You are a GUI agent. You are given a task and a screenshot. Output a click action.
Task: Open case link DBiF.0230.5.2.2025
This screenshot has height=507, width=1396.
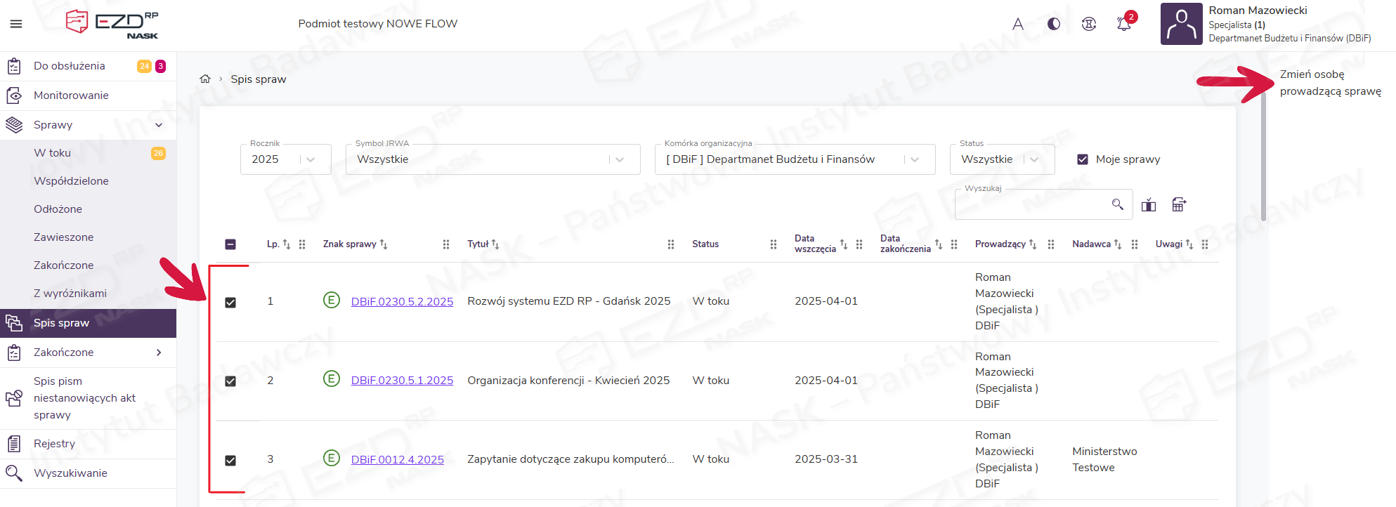pyautogui.click(x=402, y=302)
